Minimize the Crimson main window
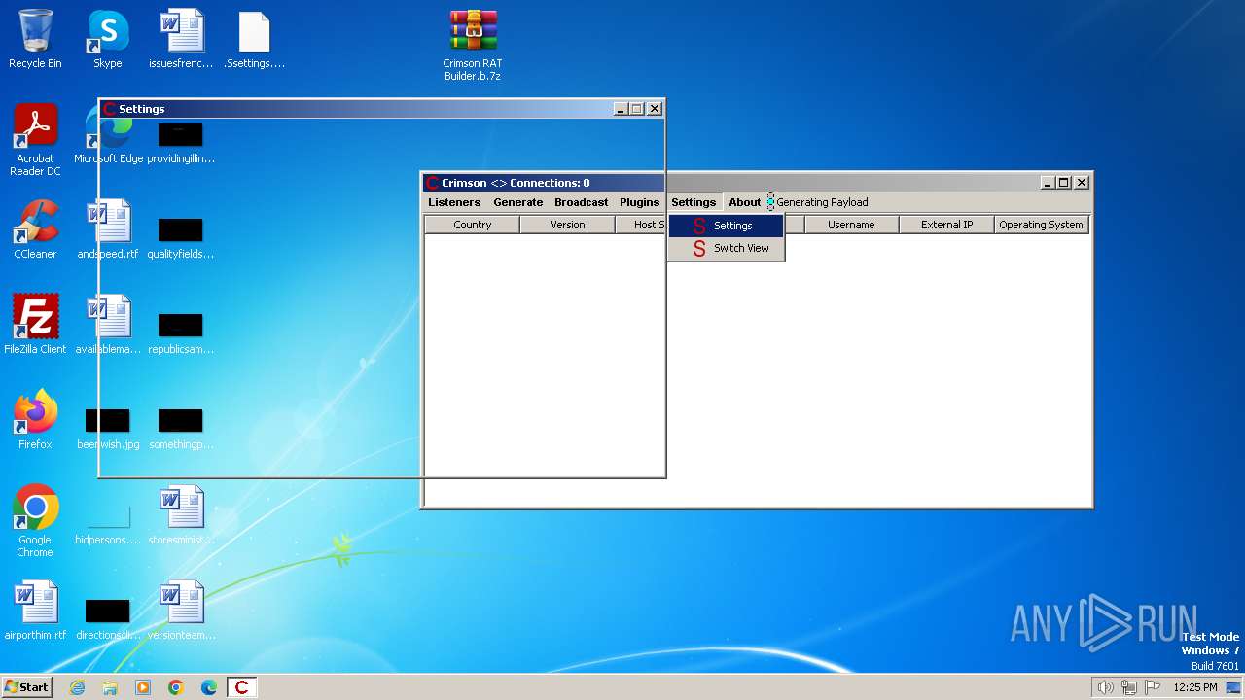Viewport: 1245px width, 700px height. click(1048, 183)
